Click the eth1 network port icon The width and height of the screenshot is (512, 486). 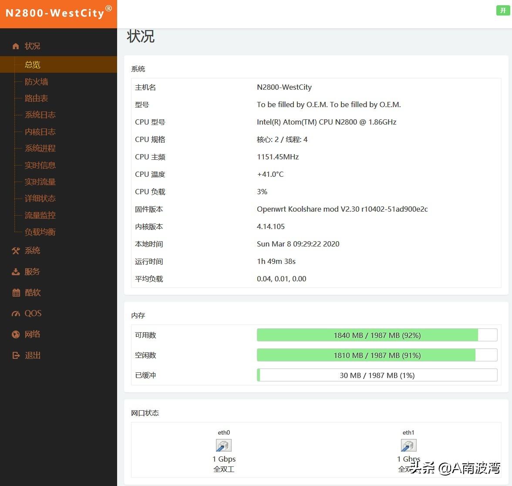coord(408,445)
